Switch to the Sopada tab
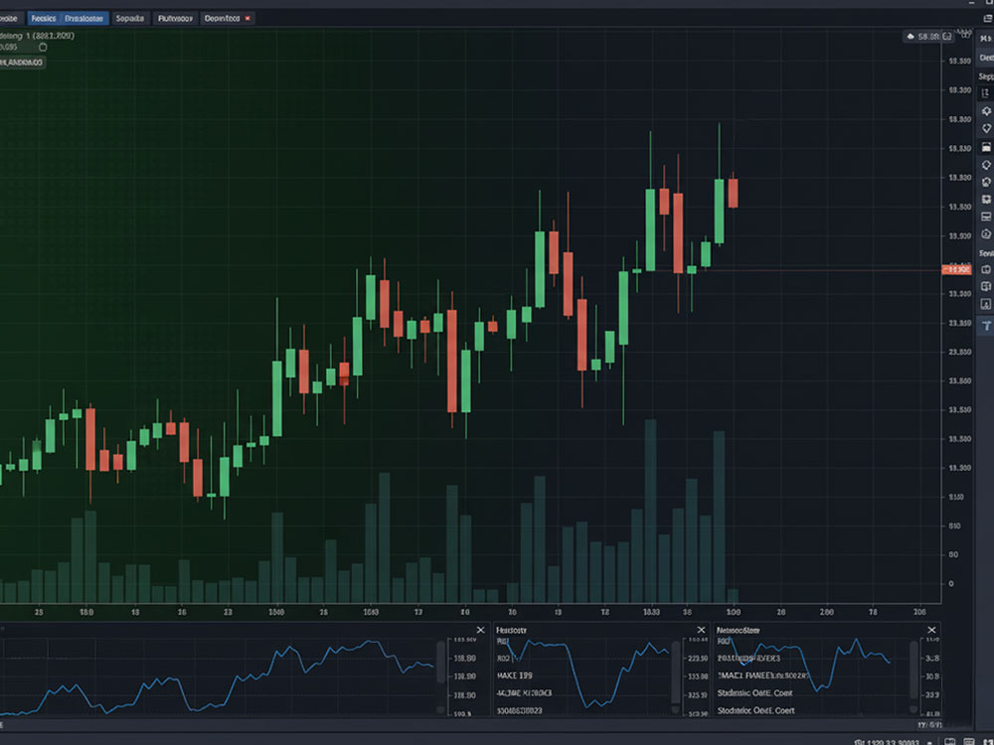Image resolution: width=994 pixels, height=745 pixels. click(x=129, y=18)
